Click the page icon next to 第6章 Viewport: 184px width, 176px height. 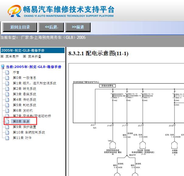(x=7, y=110)
